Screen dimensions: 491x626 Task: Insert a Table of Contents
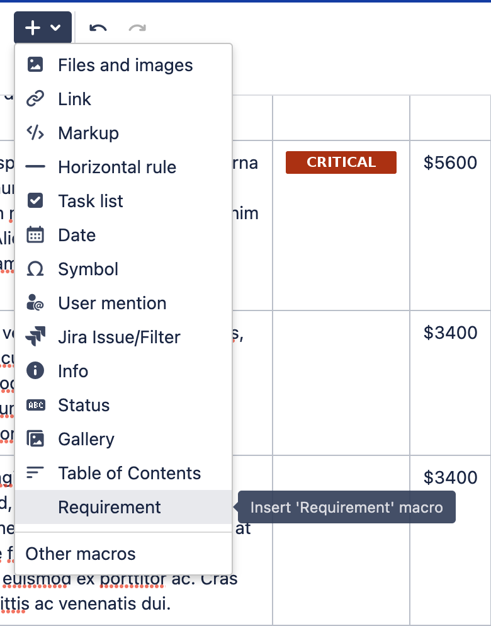pyautogui.click(x=128, y=473)
